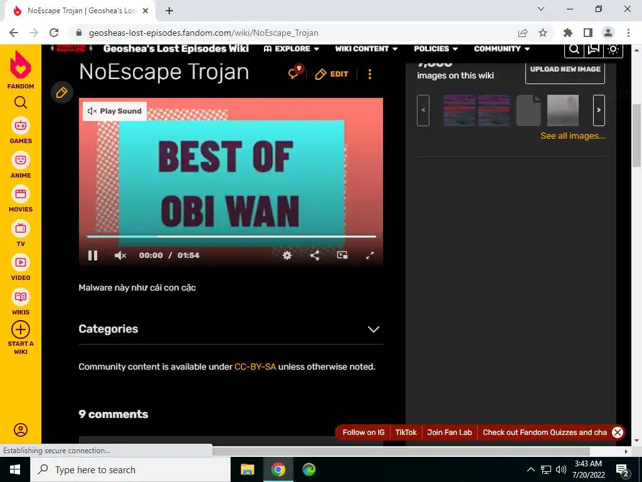642x482 pixels.
Task: Open the Chrome extensions puzzle icon
Action: pyautogui.click(x=568, y=33)
